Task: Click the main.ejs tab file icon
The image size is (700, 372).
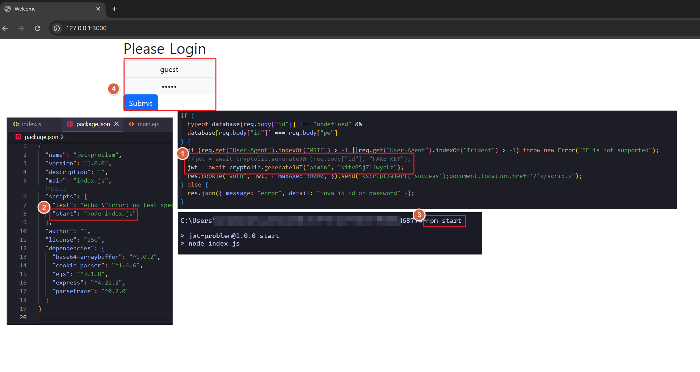Action: (x=131, y=124)
